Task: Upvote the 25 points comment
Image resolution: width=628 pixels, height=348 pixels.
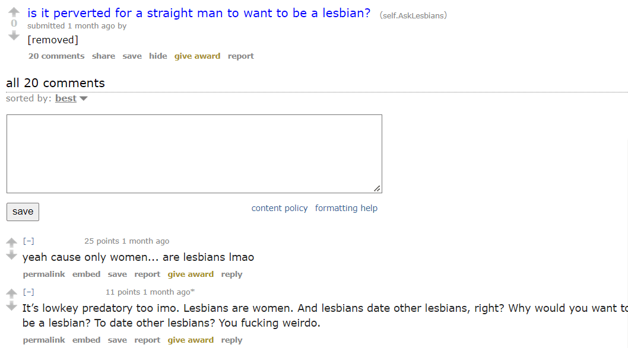Action: tap(11, 242)
